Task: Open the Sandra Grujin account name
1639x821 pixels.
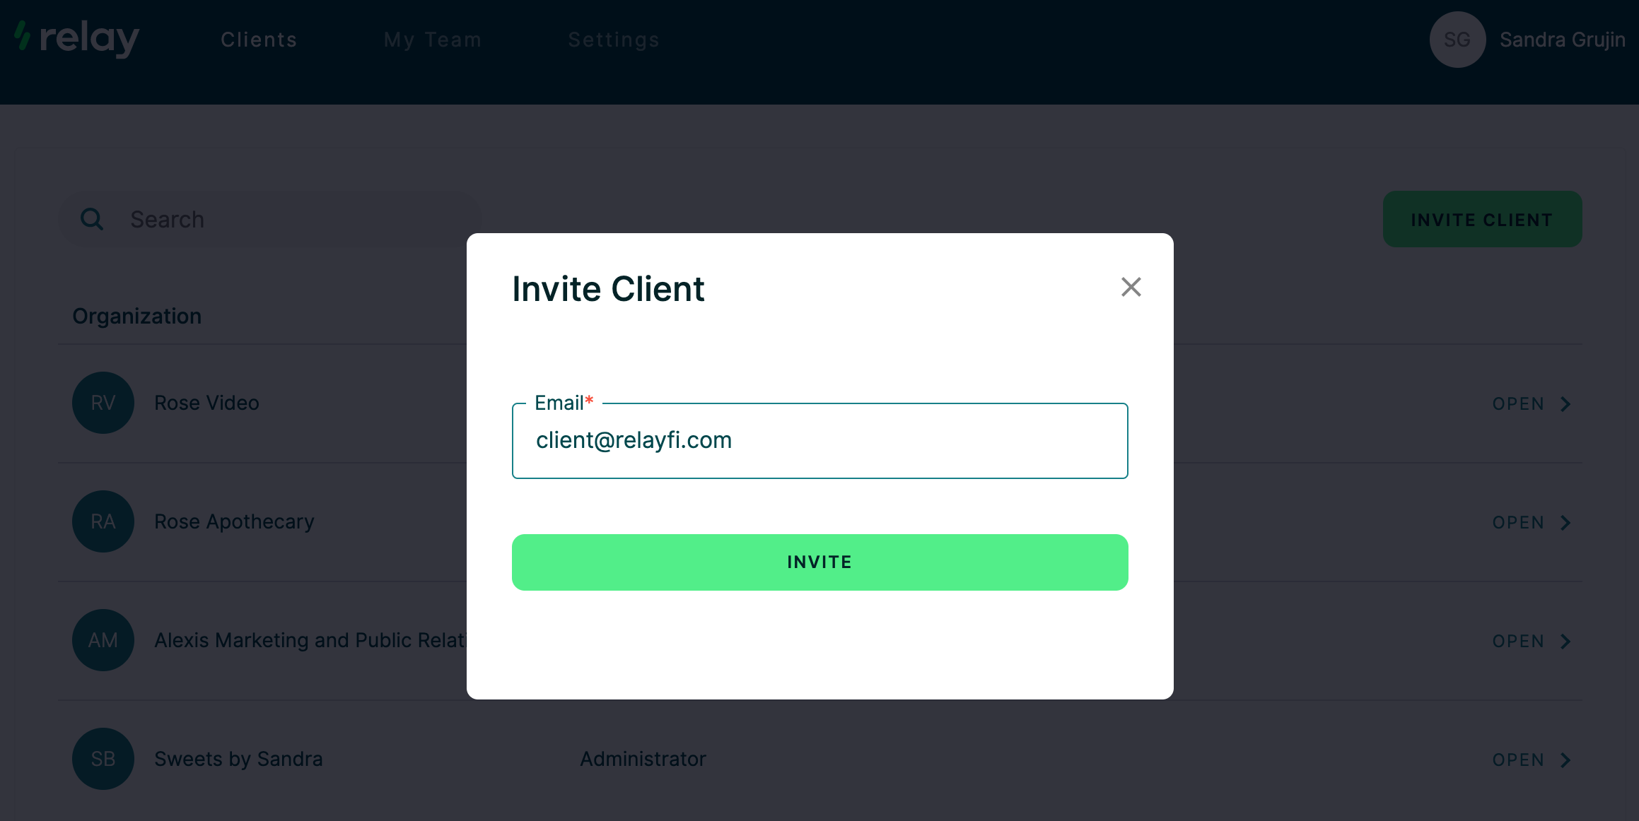Action: pyautogui.click(x=1563, y=40)
